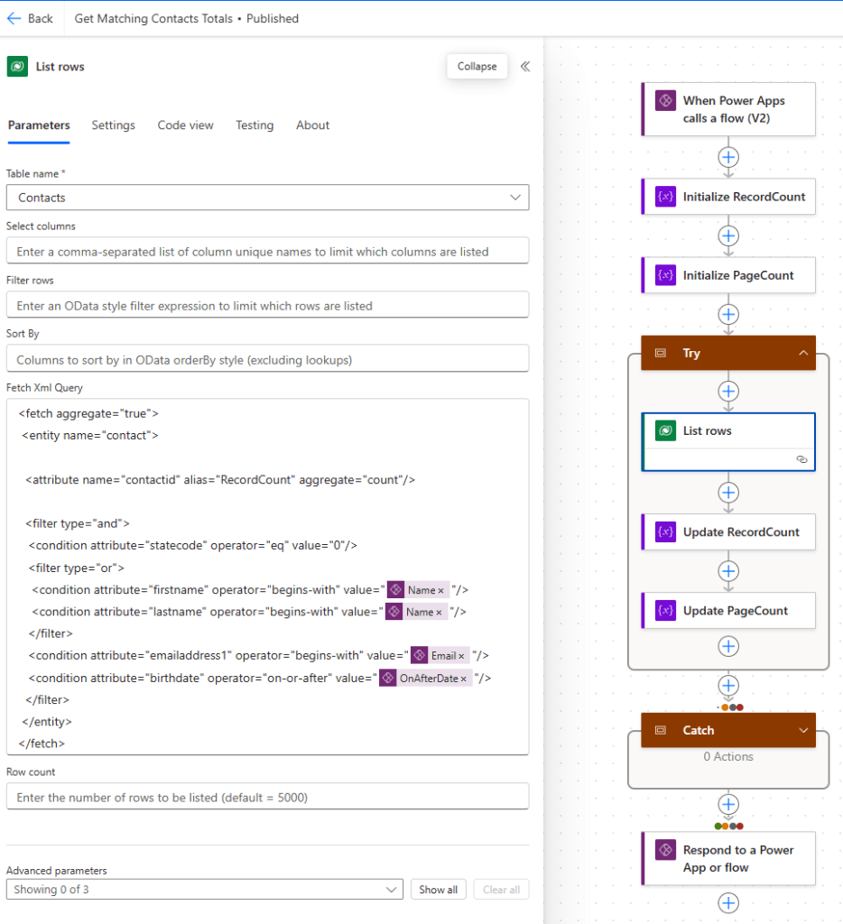Screen dimensions: 843x924
Task: Switch to the Code view tab
Action: 185,125
